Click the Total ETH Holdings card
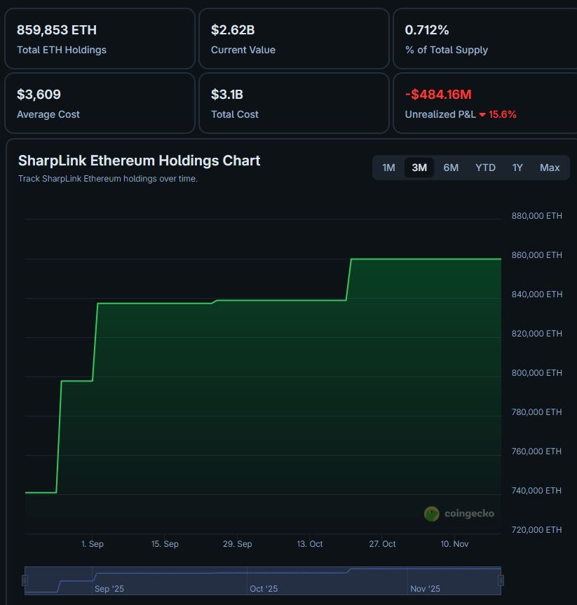 [100, 39]
